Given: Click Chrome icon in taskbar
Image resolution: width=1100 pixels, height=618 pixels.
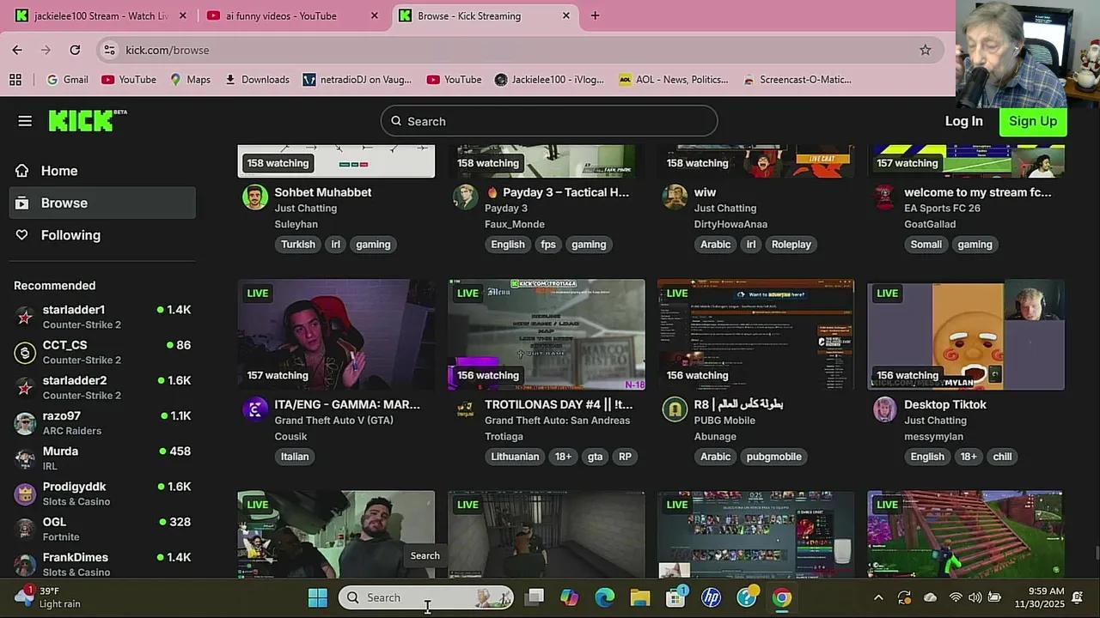Looking at the screenshot, I should point(782,597).
